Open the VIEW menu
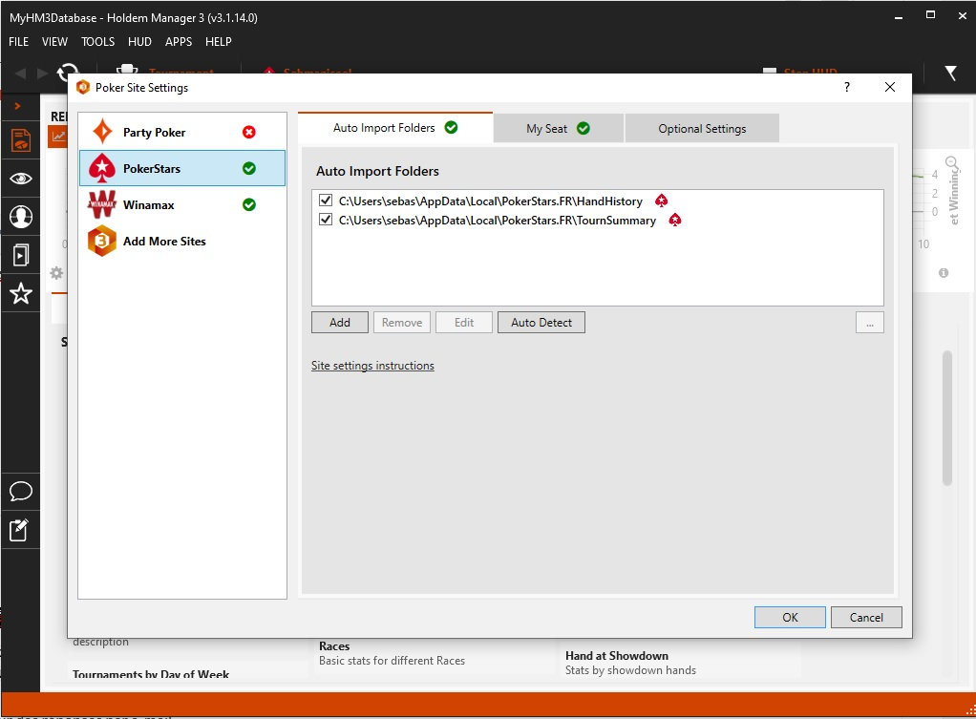Screen dimensions: 976x719 coord(54,42)
